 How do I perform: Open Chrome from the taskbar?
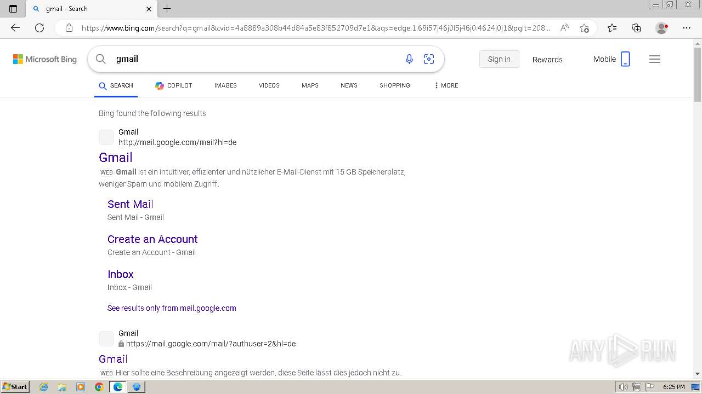(x=99, y=387)
